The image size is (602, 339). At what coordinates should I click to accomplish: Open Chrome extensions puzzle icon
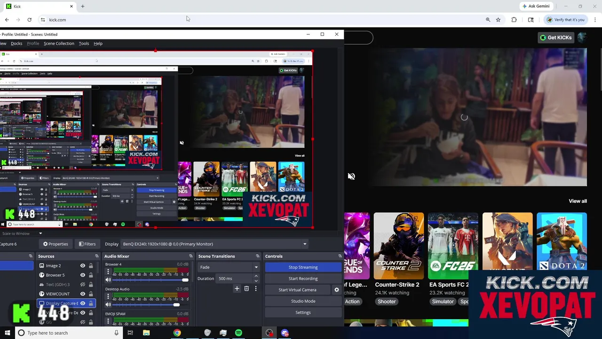(x=514, y=20)
